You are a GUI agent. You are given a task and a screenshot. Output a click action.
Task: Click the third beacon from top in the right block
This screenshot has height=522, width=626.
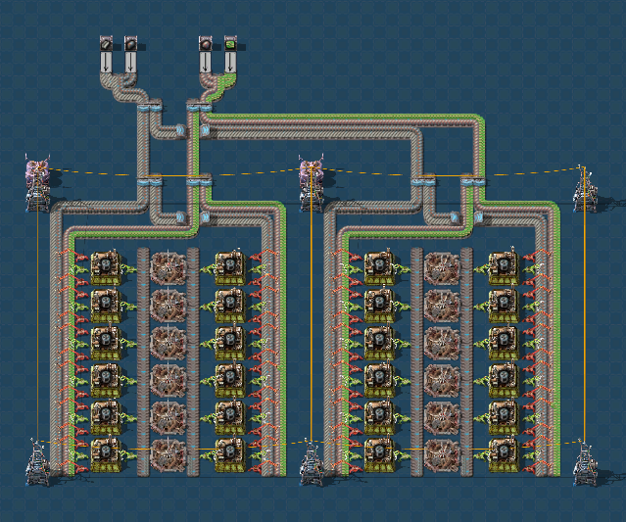click(442, 343)
